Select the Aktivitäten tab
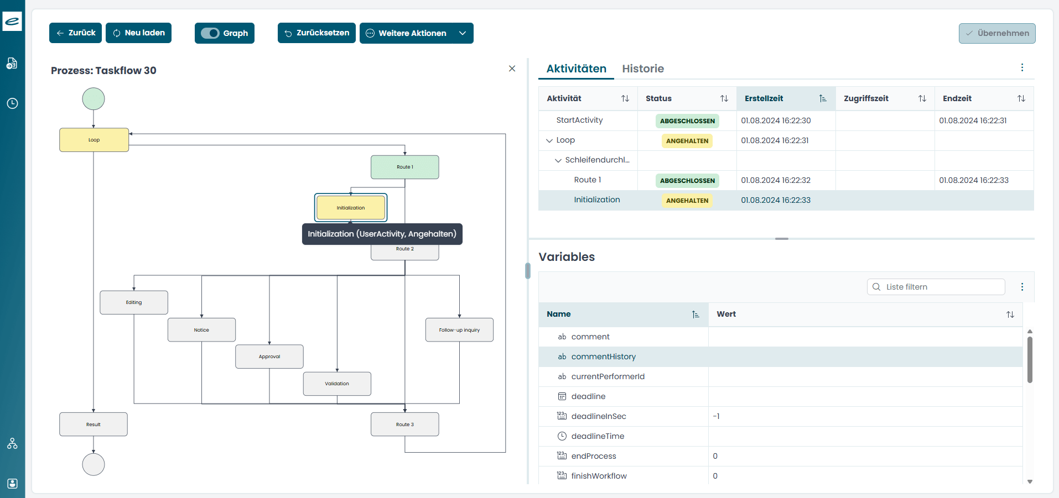The width and height of the screenshot is (1059, 498). (575, 69)
